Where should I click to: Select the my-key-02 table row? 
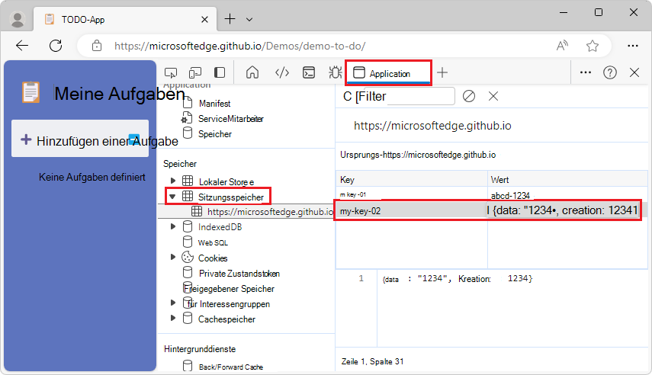coord(412,211)
